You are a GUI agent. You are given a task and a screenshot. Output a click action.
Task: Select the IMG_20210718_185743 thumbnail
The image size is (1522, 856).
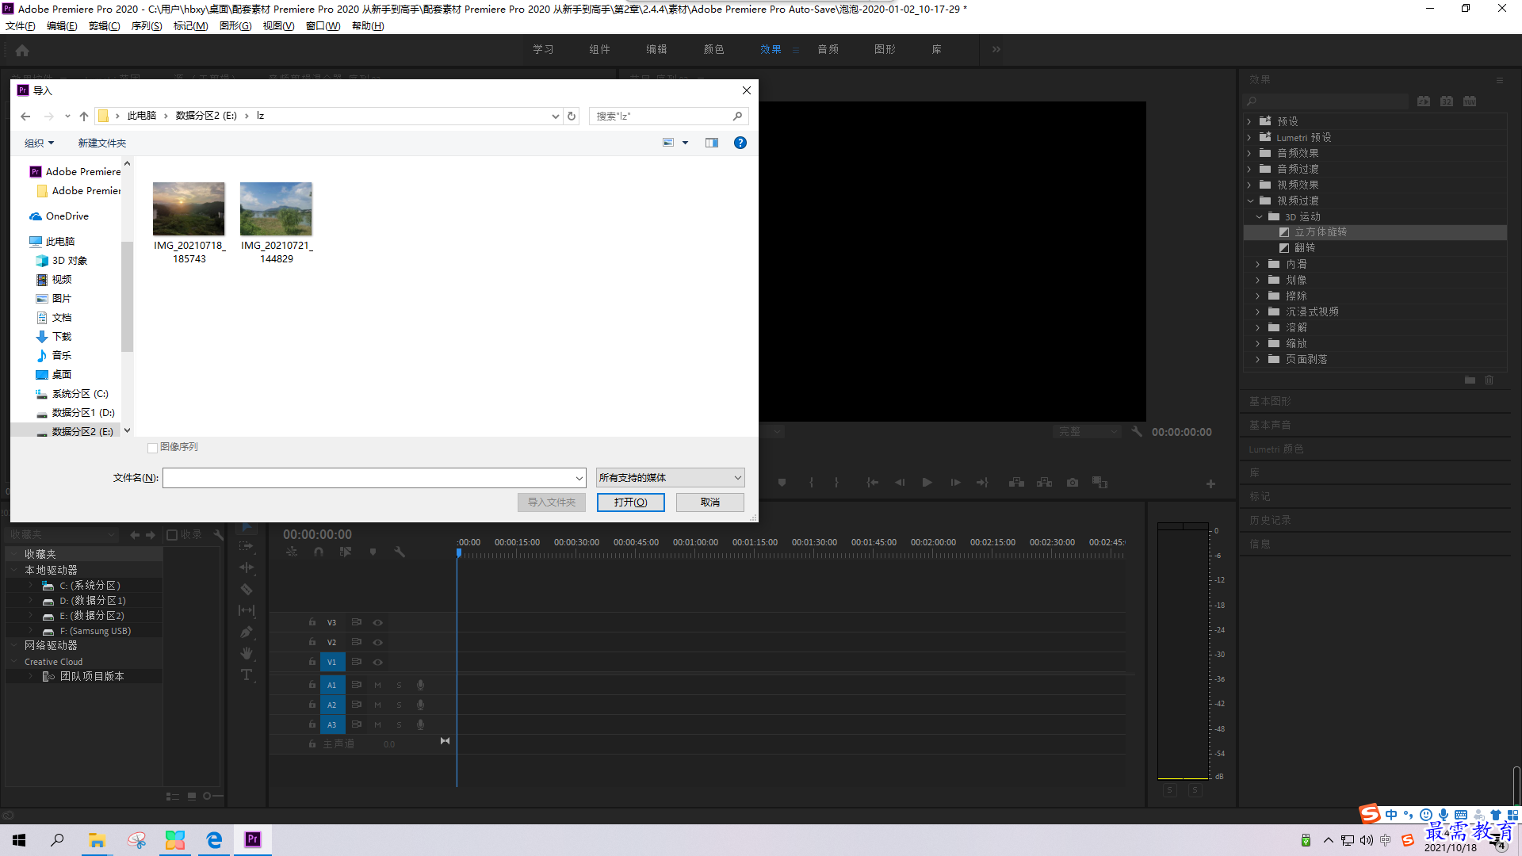[x=189, y=208]
